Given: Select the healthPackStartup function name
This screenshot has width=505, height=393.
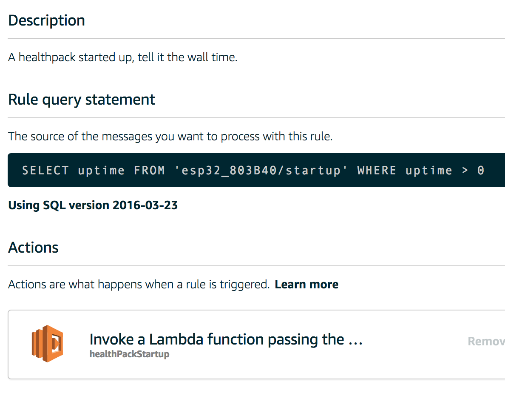Looking at the screenshot, I should (130, 354).
